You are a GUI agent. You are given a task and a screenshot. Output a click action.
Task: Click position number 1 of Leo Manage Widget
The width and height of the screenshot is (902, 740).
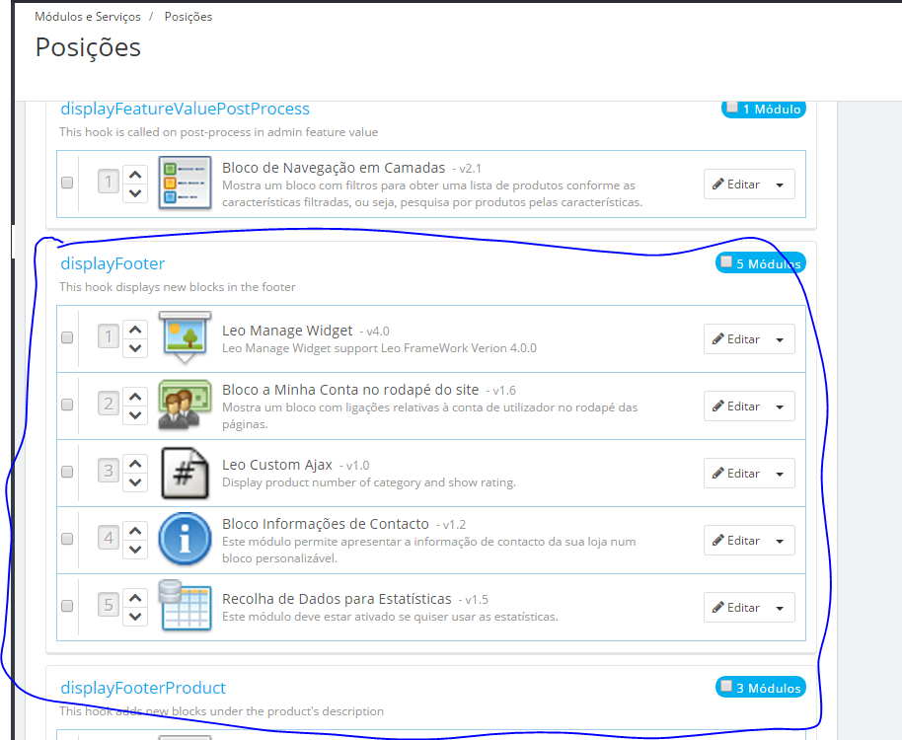[x=109, y=336]
